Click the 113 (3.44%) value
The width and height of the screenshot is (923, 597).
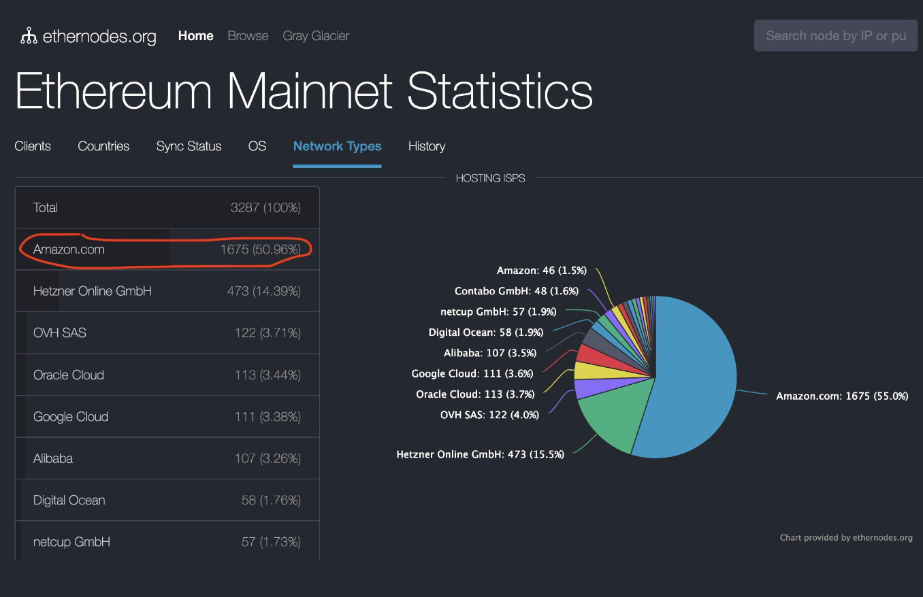[268, 375]
